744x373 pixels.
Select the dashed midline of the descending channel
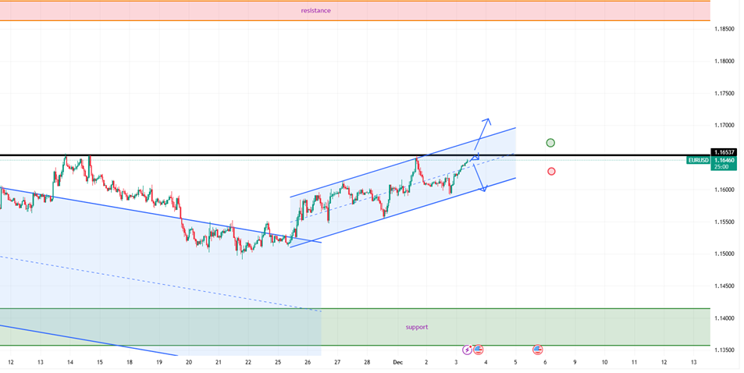click(156, 280)
